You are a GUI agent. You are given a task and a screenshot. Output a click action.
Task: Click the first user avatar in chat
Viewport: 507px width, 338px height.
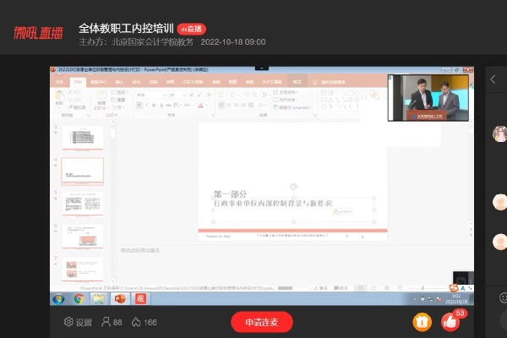point(500,134)
